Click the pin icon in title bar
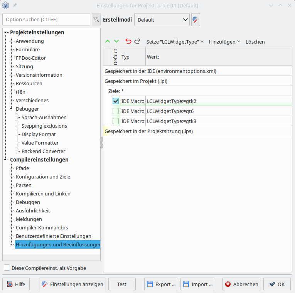The width and height of the screenshot is (295, 293). pyautogui.click(x=15, y=5)
